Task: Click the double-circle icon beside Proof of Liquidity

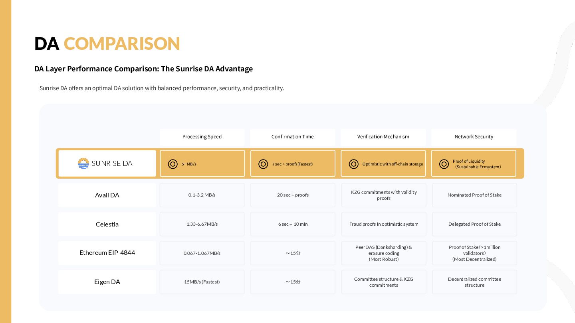Action: pyautogui.click(x=444, y=164)
